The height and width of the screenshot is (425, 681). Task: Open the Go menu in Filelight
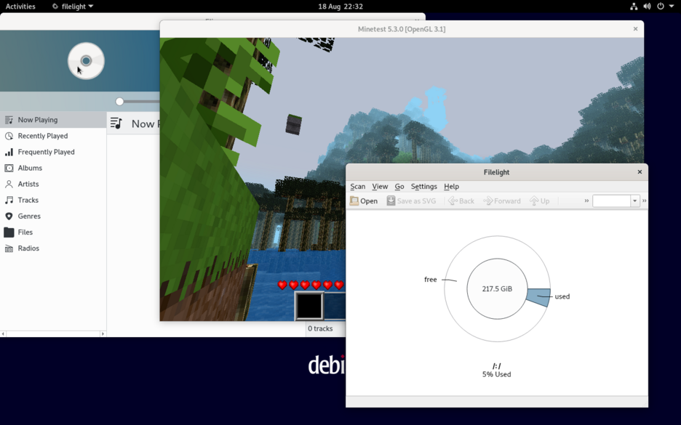399,187
